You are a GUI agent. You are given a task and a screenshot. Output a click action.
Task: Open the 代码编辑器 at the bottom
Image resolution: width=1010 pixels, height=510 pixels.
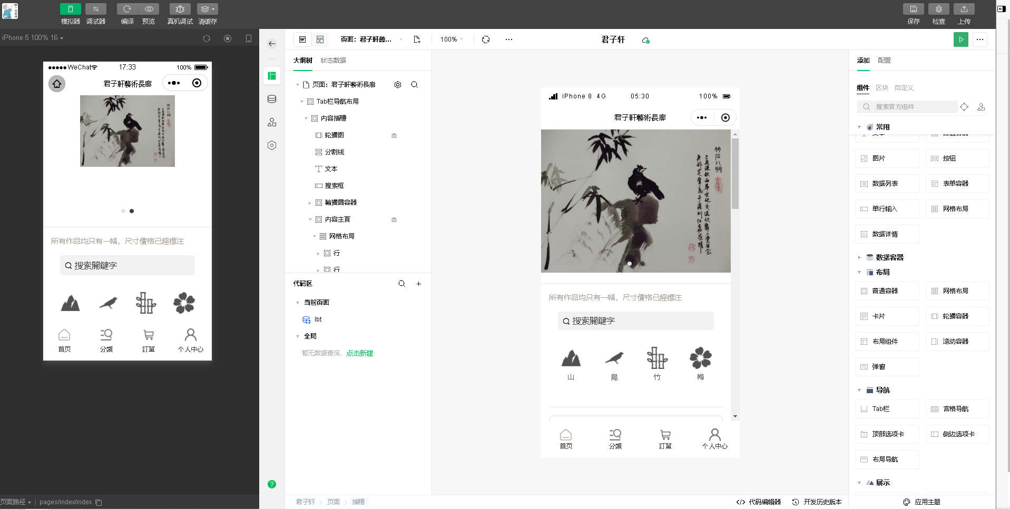(x=759, y=502)
